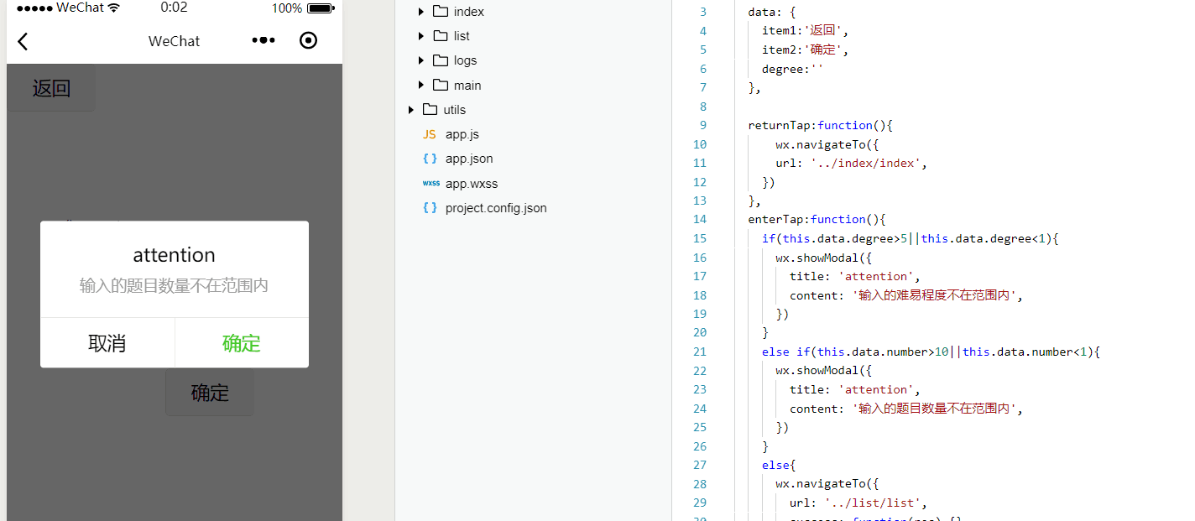Screen dimensions: 1195x521
Task: Select the logs folder icon
Action: click(x=441, y=60)
